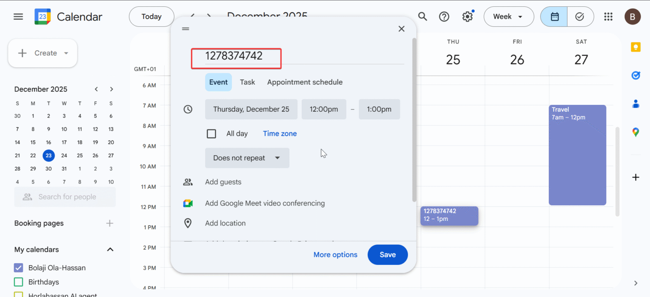Click the Create button
Viewport: 650px width, 297px height.
coord(42,53)
